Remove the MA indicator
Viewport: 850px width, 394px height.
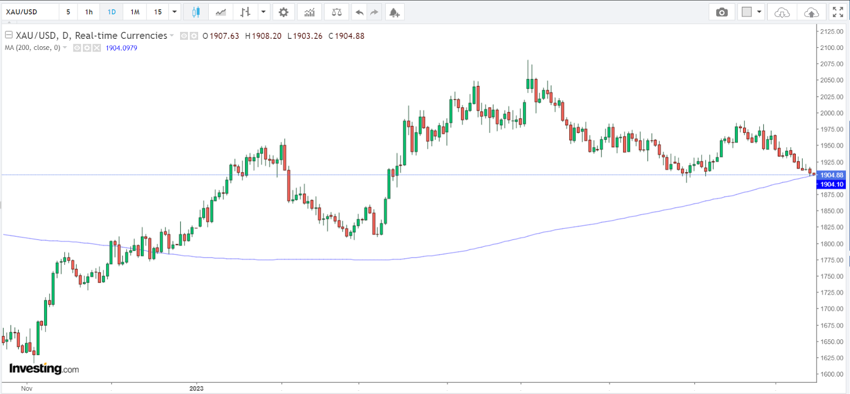[97, 48]
